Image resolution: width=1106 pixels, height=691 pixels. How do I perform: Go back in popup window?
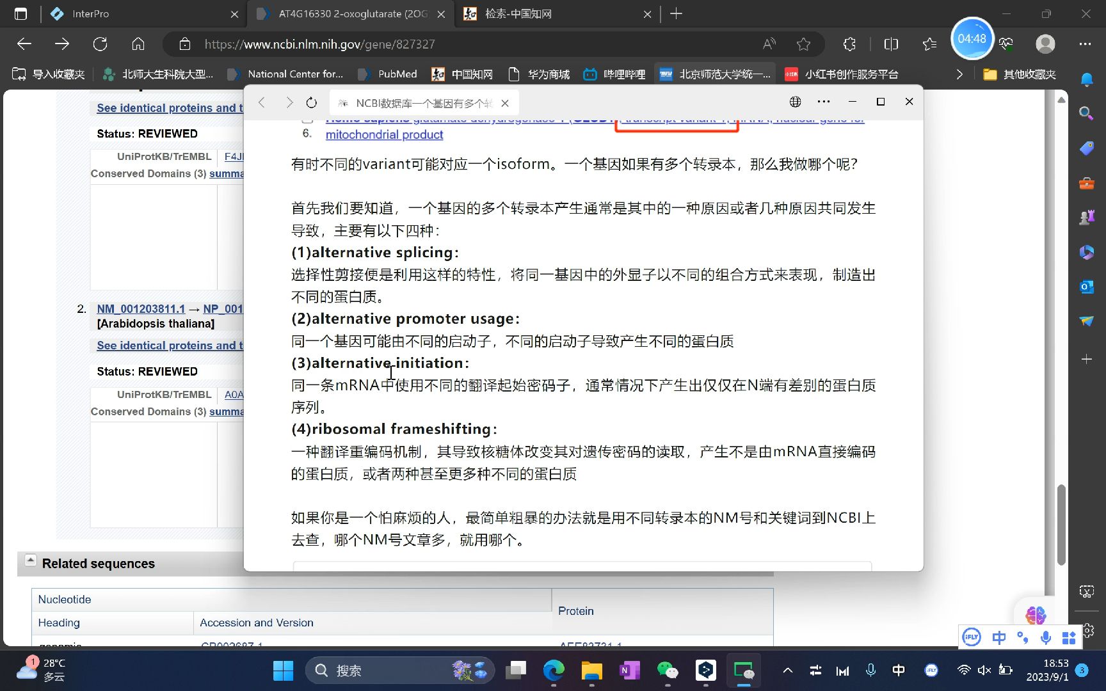coord(261,102)
